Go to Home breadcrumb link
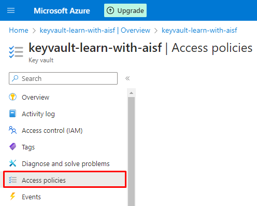This screenshot has width=257, height=206. (x=19, y=30)
